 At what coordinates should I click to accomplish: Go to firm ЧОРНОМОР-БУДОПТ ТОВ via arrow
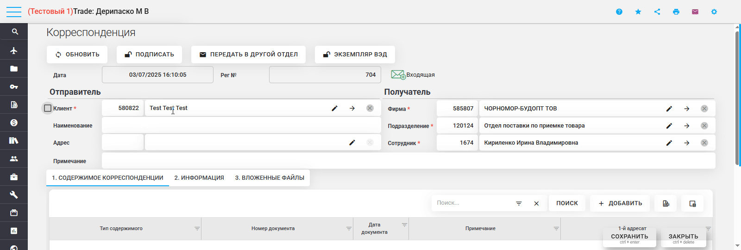coord(686,109)
